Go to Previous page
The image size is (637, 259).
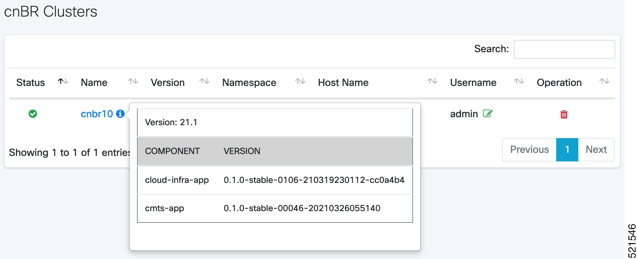529,149
